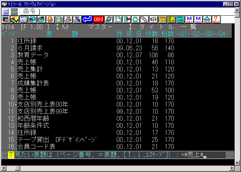
Task: Click the 桁数 column header
Action: tap(168, 34)
